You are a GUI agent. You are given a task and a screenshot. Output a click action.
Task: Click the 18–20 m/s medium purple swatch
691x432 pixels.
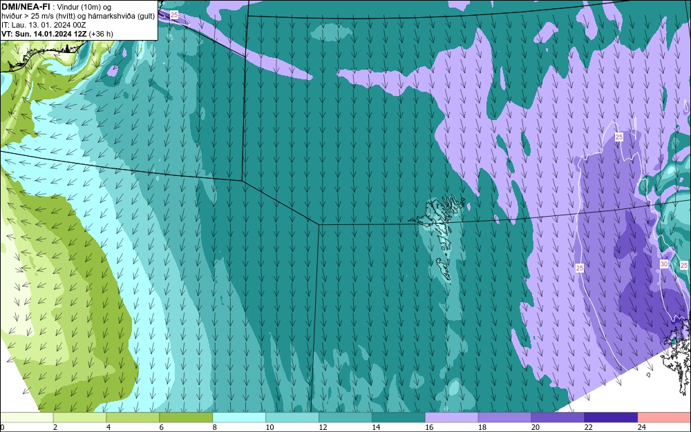[504, 418]
